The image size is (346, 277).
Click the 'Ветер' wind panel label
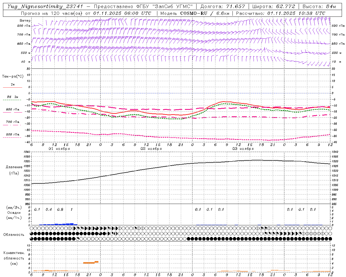[25, 21]
